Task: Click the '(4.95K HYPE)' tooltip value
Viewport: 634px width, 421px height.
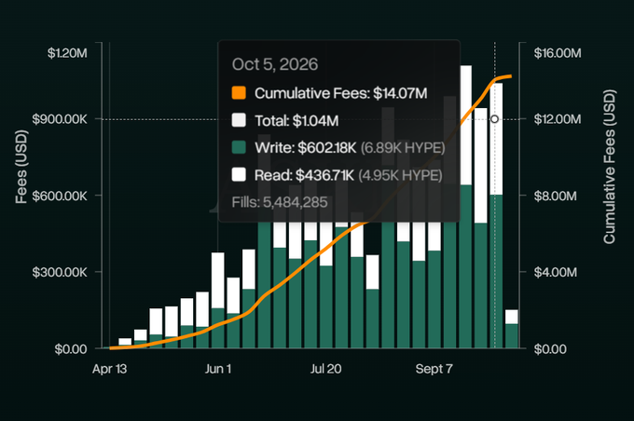Action: point(400,175)
